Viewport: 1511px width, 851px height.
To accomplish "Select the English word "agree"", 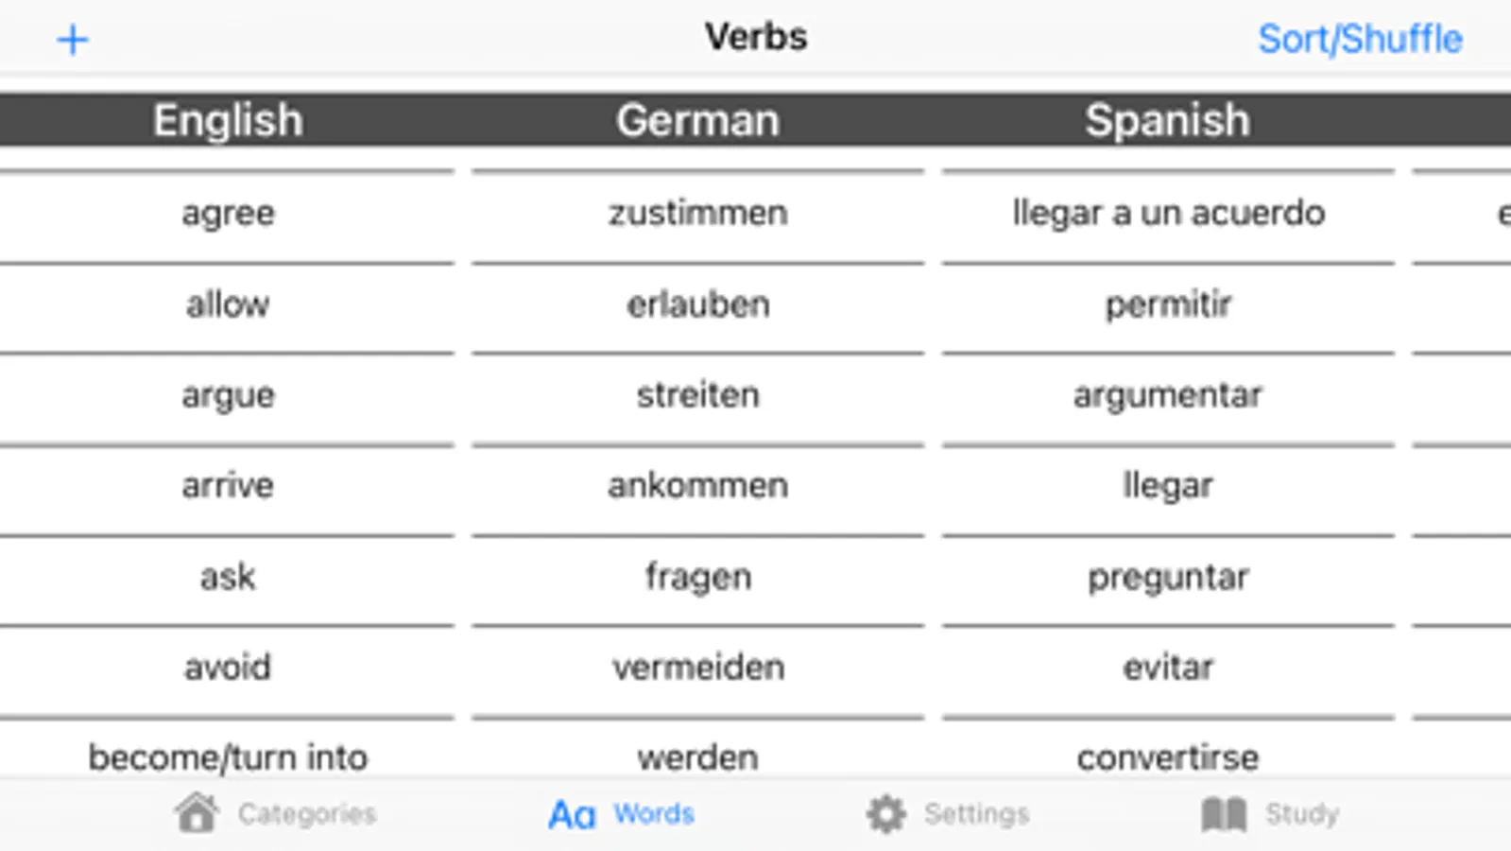I will 228,214.
